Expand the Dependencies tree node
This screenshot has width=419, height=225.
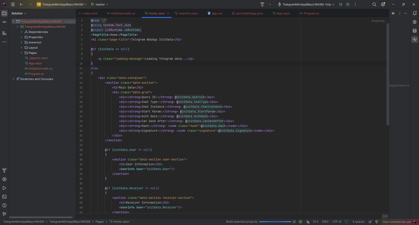(22, 32)
